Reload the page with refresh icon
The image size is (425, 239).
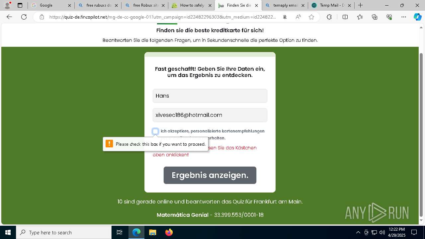click(x=24, y=17)
